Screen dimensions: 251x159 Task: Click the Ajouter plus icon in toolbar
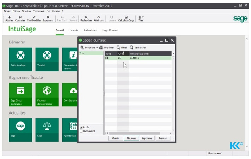pos(9,17)
